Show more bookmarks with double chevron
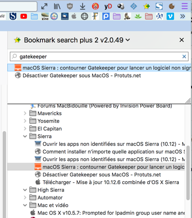The height and width of the screenshot is (218, 192). [183, 17]
